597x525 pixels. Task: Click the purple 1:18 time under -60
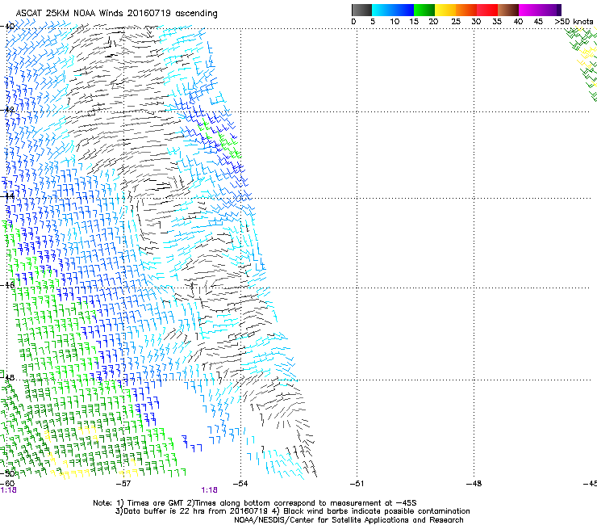[8, 490]
